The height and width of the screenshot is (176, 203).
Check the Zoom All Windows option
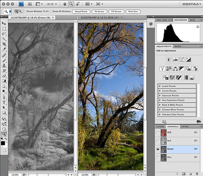[51, 12]
